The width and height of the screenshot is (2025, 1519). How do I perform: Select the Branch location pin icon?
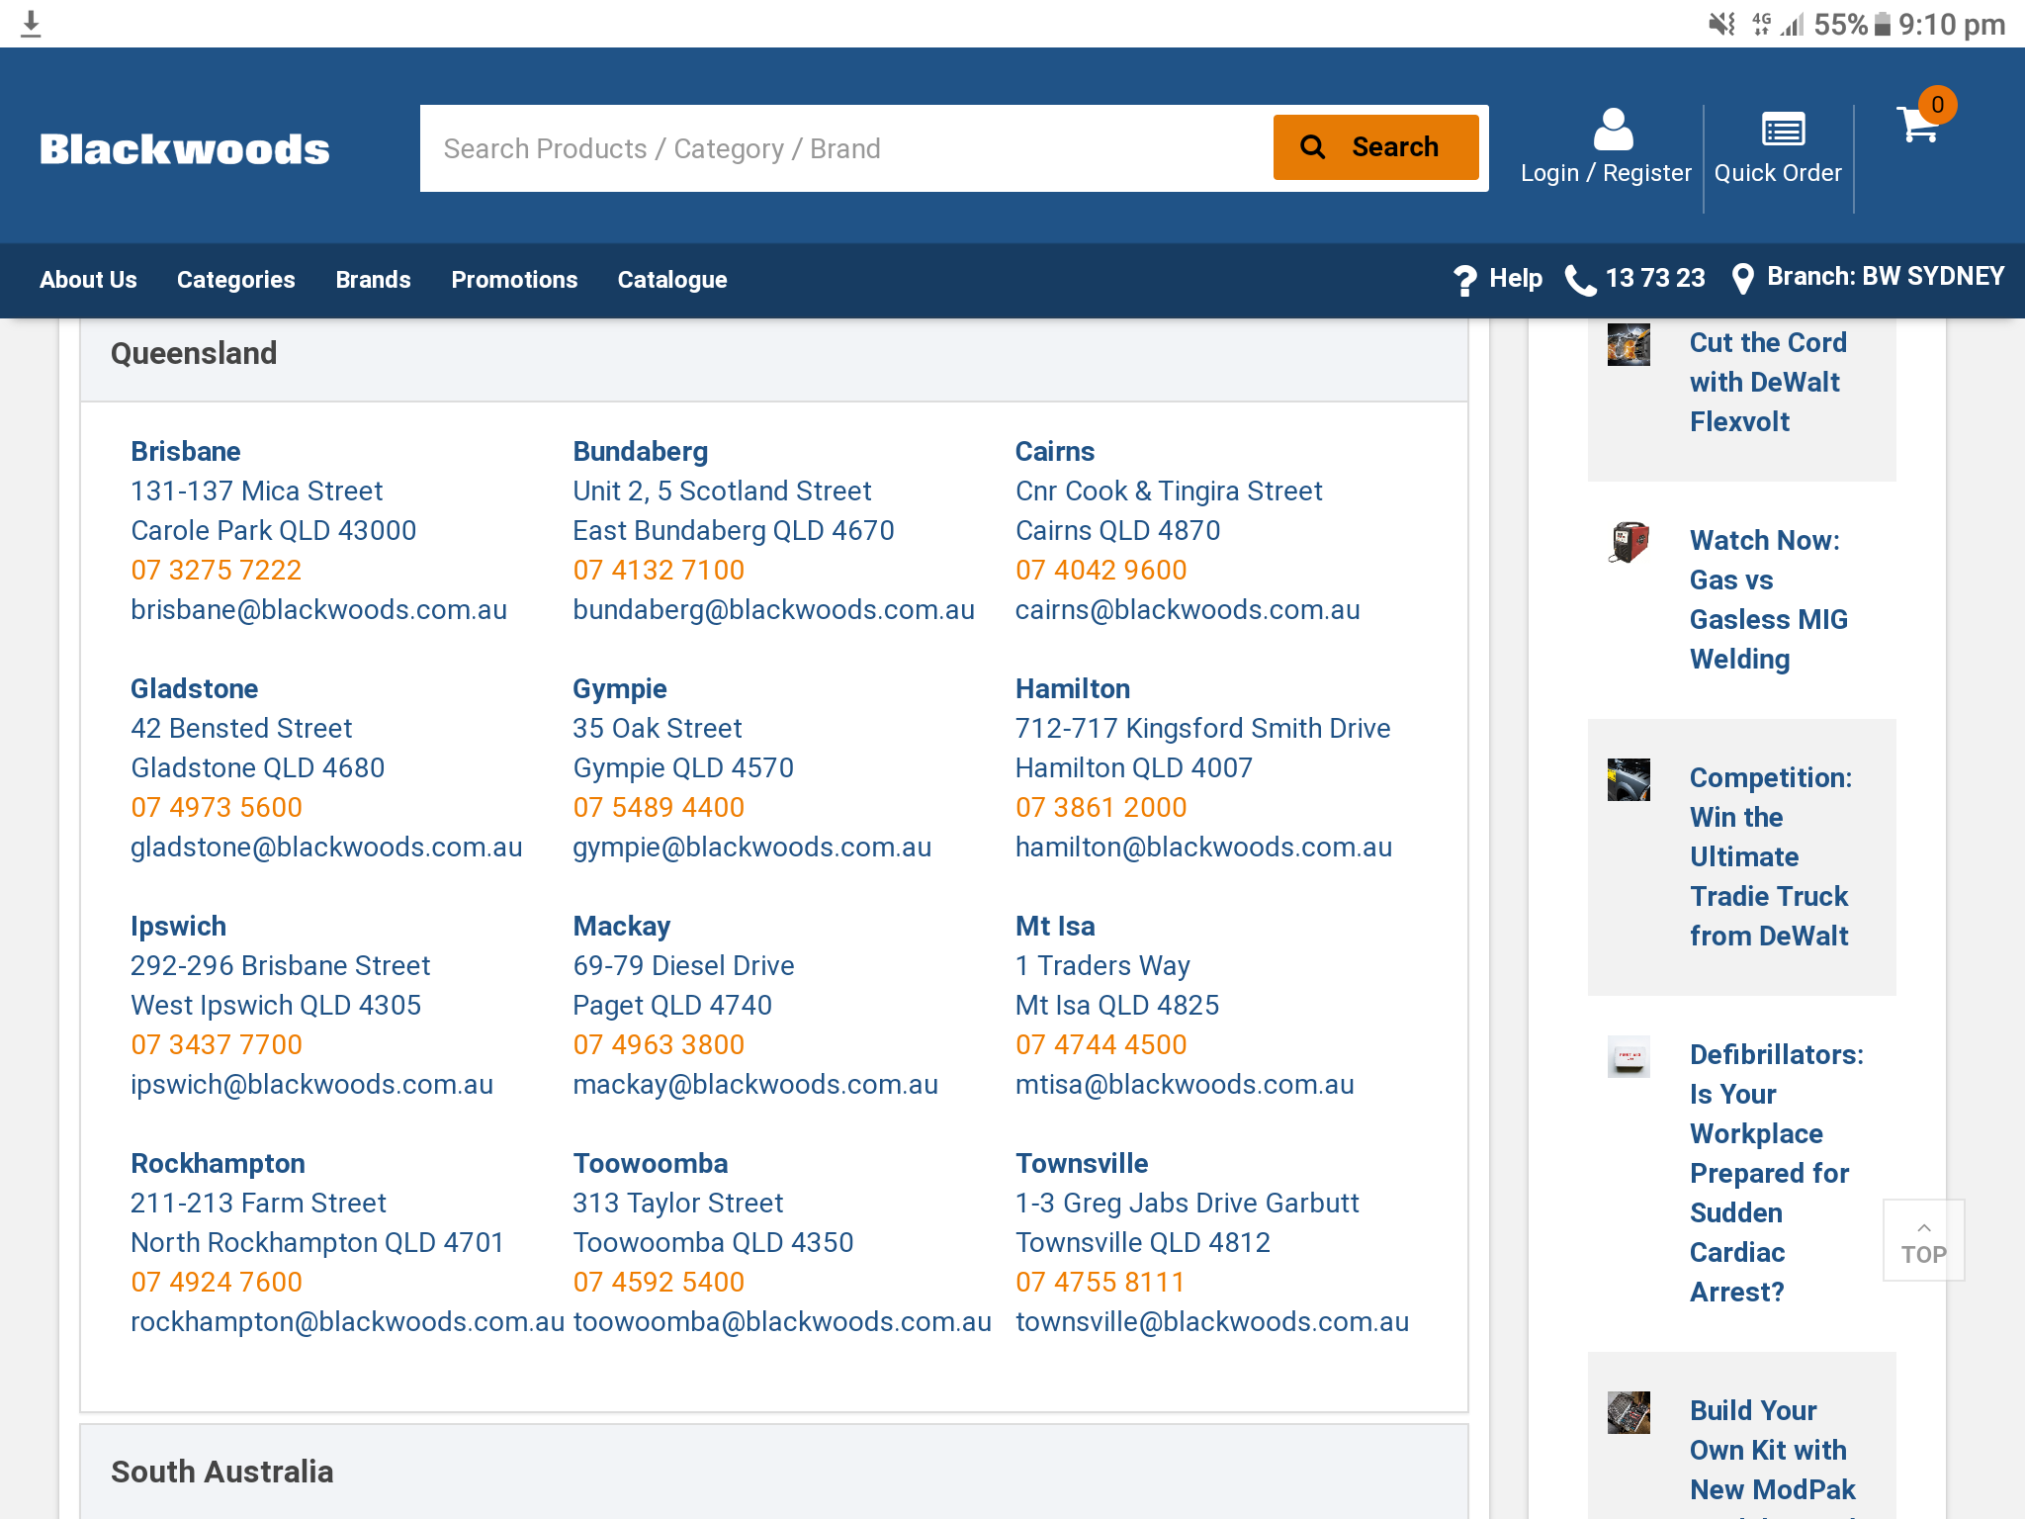[x=1743, y=279]
